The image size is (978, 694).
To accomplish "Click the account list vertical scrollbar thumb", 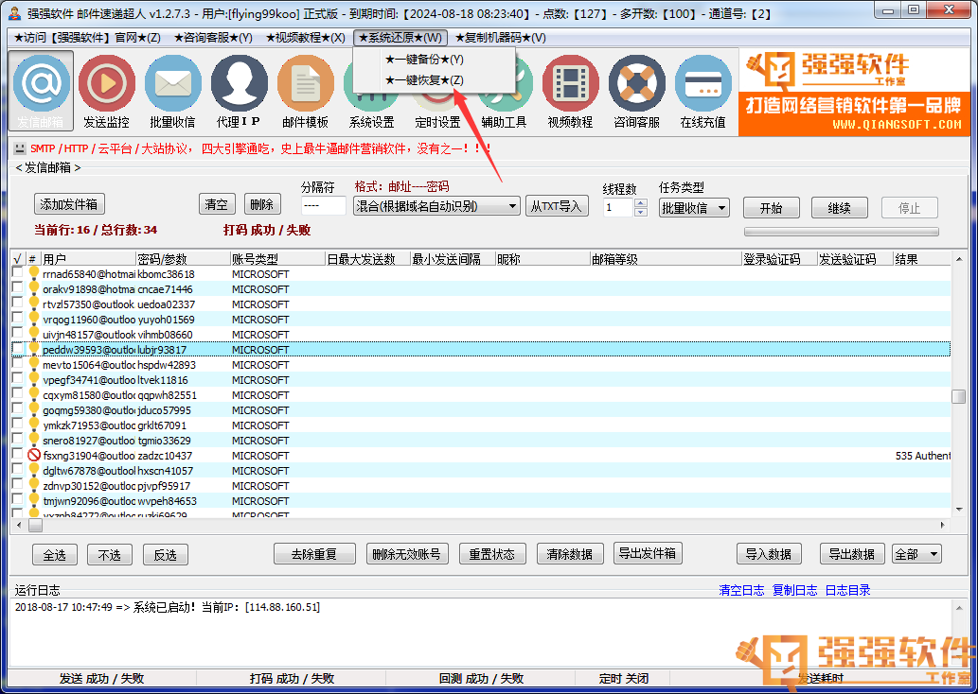I will pos(958,396).
